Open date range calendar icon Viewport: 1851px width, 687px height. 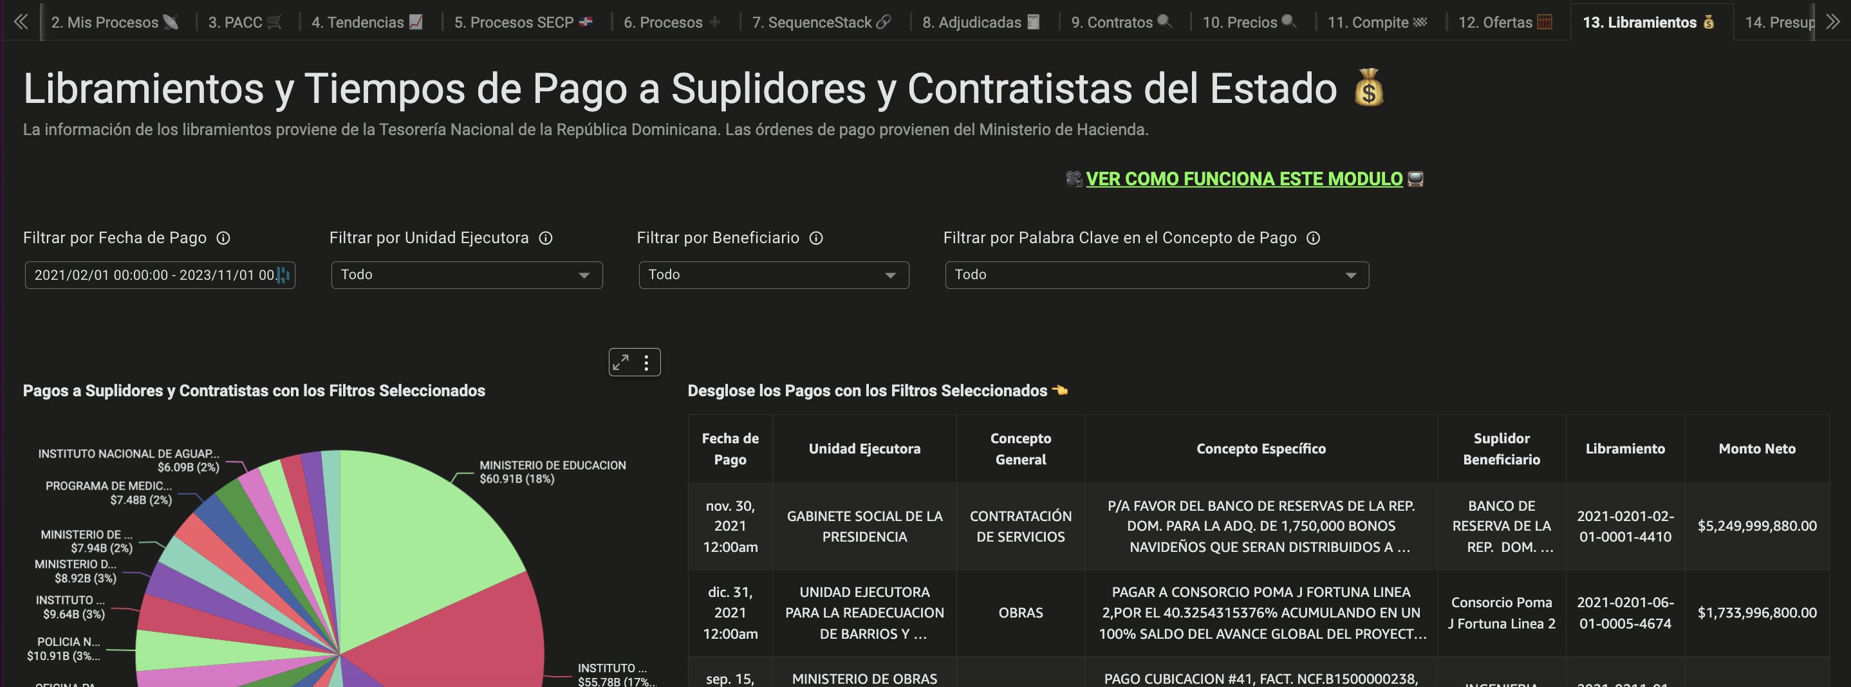(284, 275)
